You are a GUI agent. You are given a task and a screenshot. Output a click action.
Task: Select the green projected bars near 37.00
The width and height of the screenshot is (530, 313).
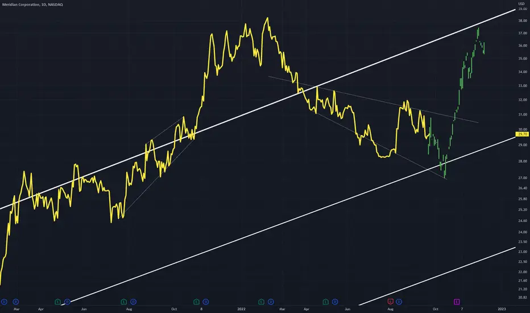tap(478, 33)
